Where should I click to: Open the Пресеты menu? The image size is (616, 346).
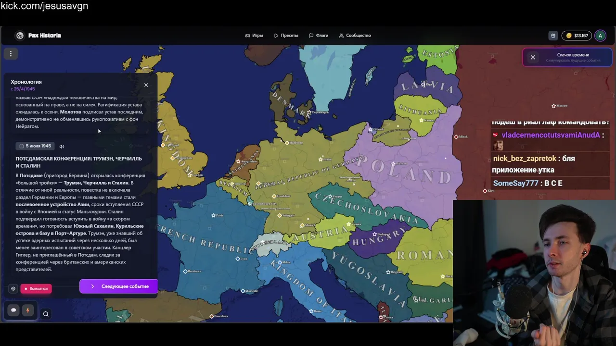pyautogui.click(x=286, y=36)
